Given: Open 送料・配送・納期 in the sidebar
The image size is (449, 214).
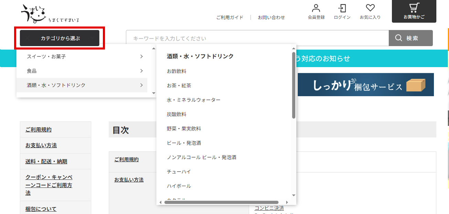Looking at the screenshot, I should pos(47,161).
